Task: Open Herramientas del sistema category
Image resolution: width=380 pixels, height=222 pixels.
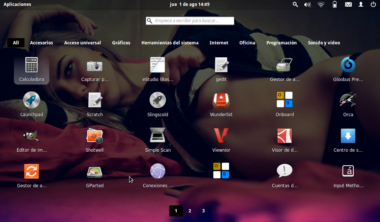Action: pyautogui.click(x=170, y=43)
